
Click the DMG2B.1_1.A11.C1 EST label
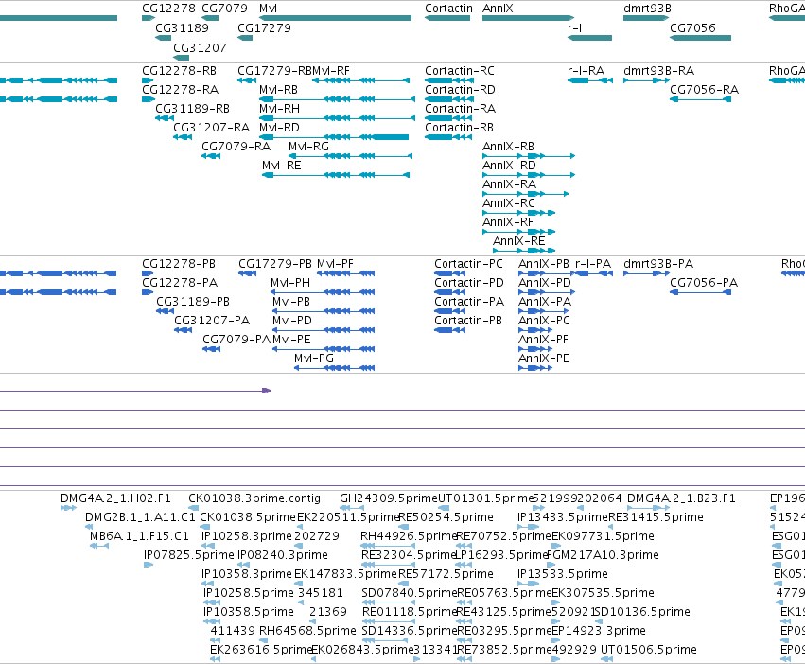(140, 517)
